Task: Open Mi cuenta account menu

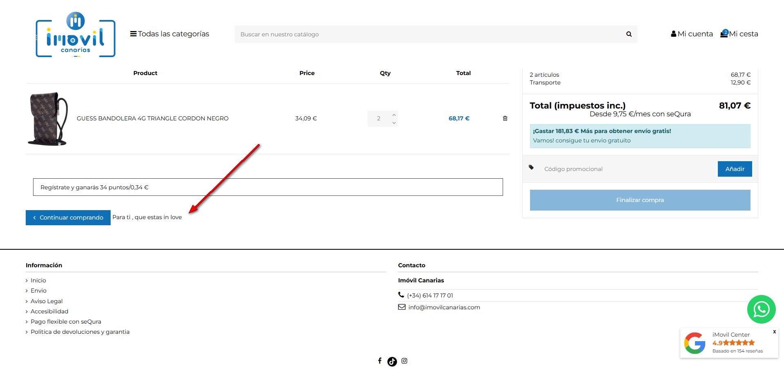Action: coord(692,34)
